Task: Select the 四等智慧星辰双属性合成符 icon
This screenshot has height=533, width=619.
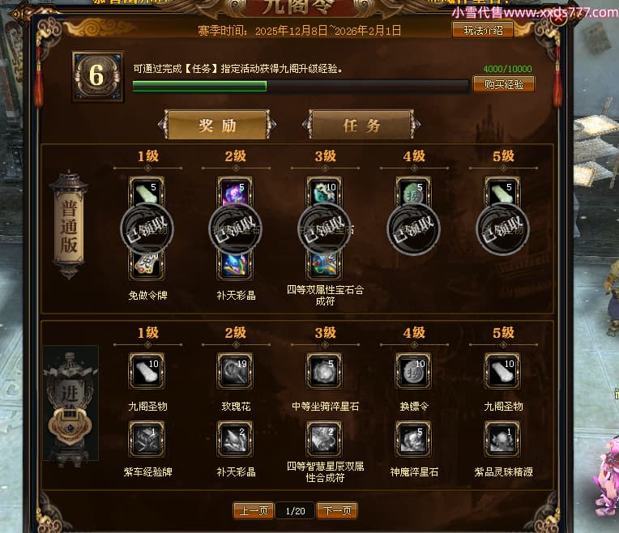Action: coord(325,439)
